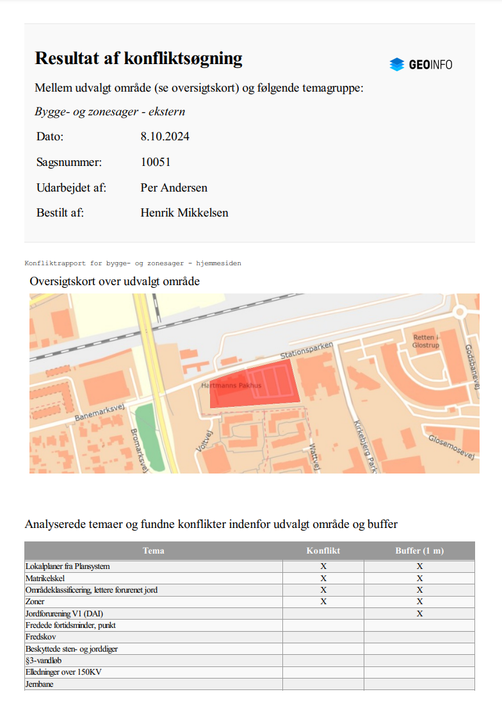Click the red highlighted area on map
The width and height of the screenshot is (502, 717).
pos(254,384)
